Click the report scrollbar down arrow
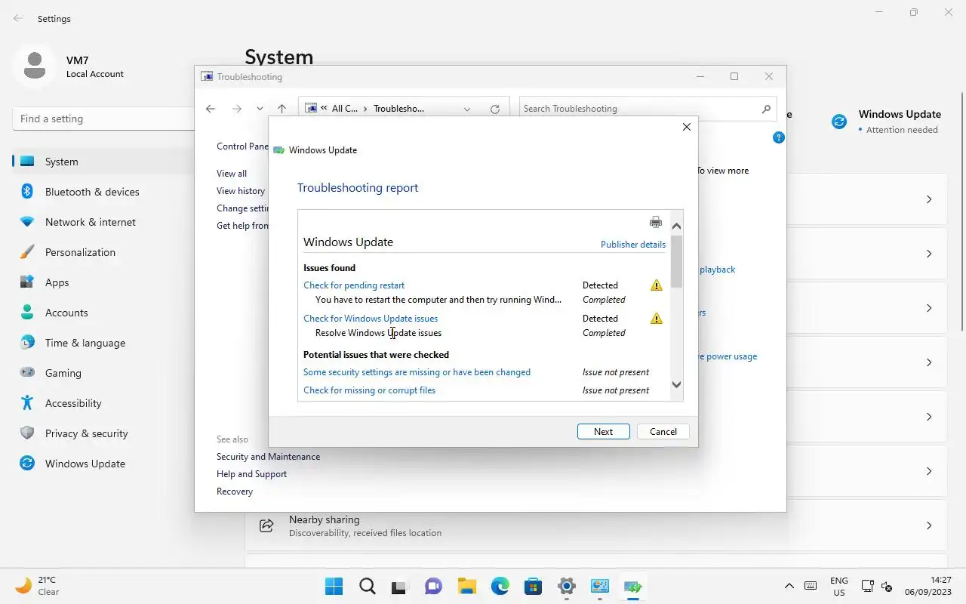966x604 pixels. click(676, 384)
